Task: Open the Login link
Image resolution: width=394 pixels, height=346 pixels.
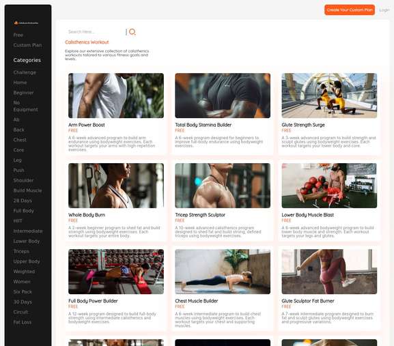Action: (384, 10)
